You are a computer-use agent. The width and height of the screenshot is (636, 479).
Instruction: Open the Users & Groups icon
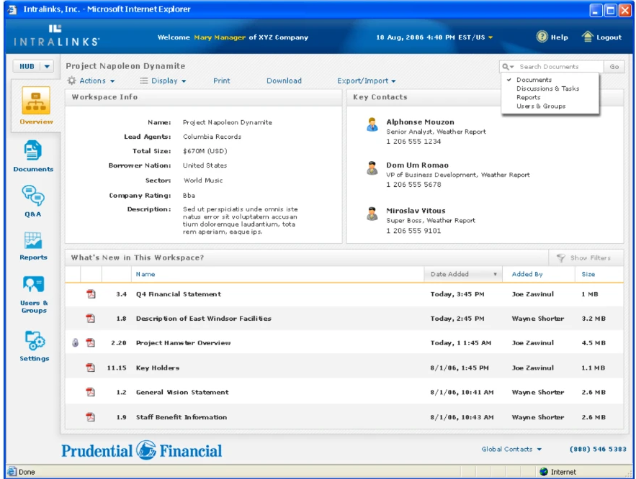point(33,284)
